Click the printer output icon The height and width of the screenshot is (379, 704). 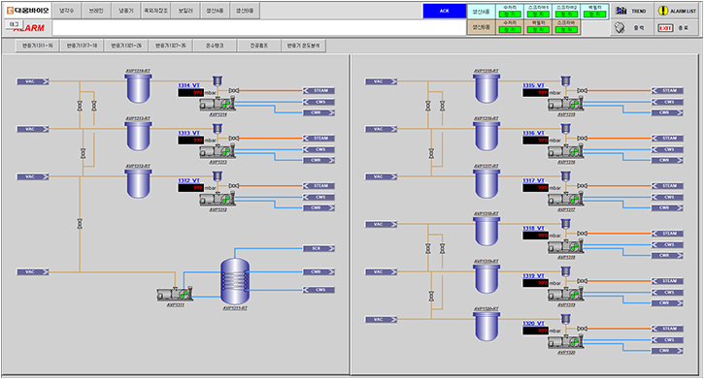point(620,27)
